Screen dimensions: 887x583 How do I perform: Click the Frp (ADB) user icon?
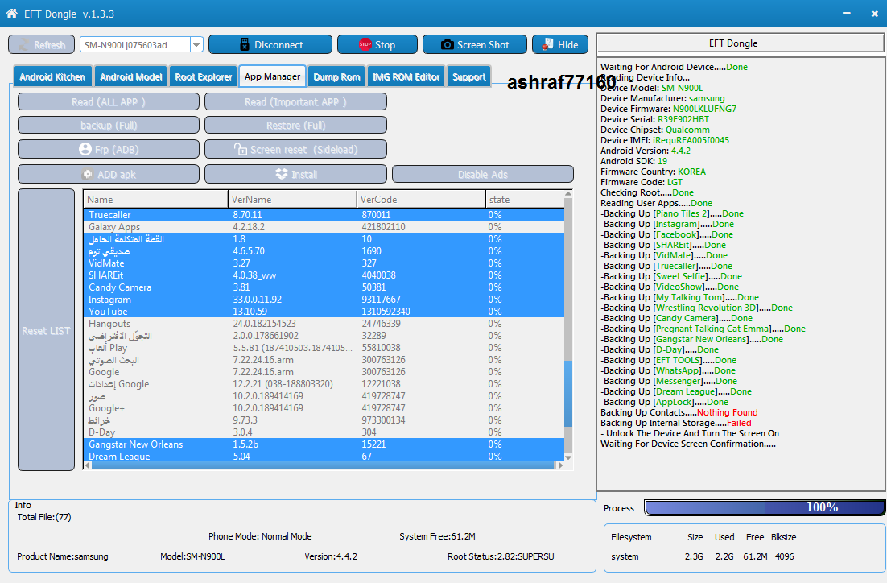click(x=85, y=149)
